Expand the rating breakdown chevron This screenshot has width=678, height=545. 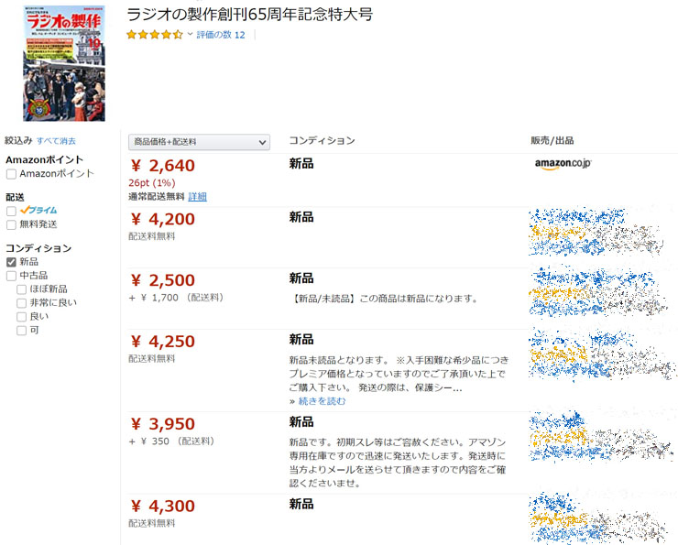click(x=190, y=34)
